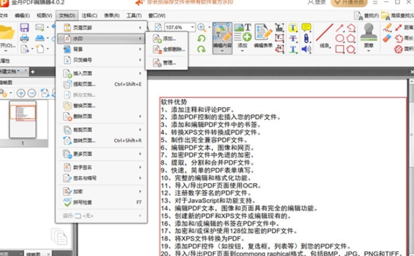Click the printer icon in toolbar
Screen dimensions: 414x256
[24, 39]
